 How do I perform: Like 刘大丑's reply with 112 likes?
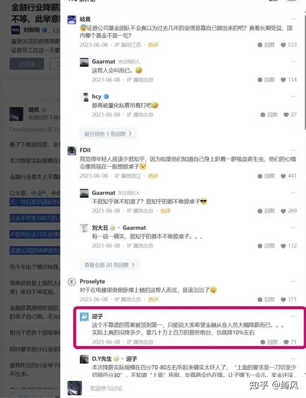point(289,246)
